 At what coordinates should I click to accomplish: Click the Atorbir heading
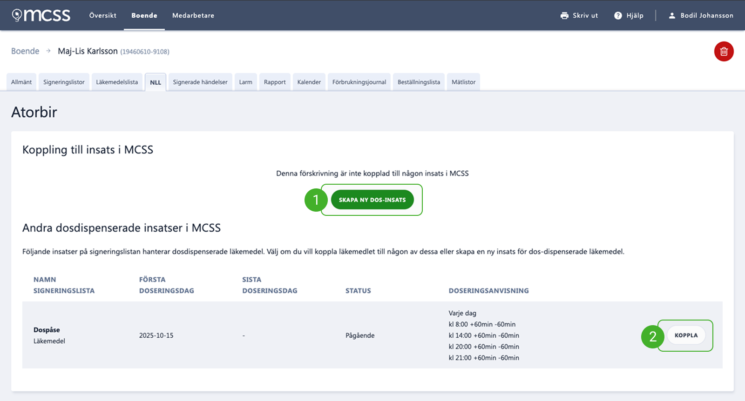pos(34,112)
